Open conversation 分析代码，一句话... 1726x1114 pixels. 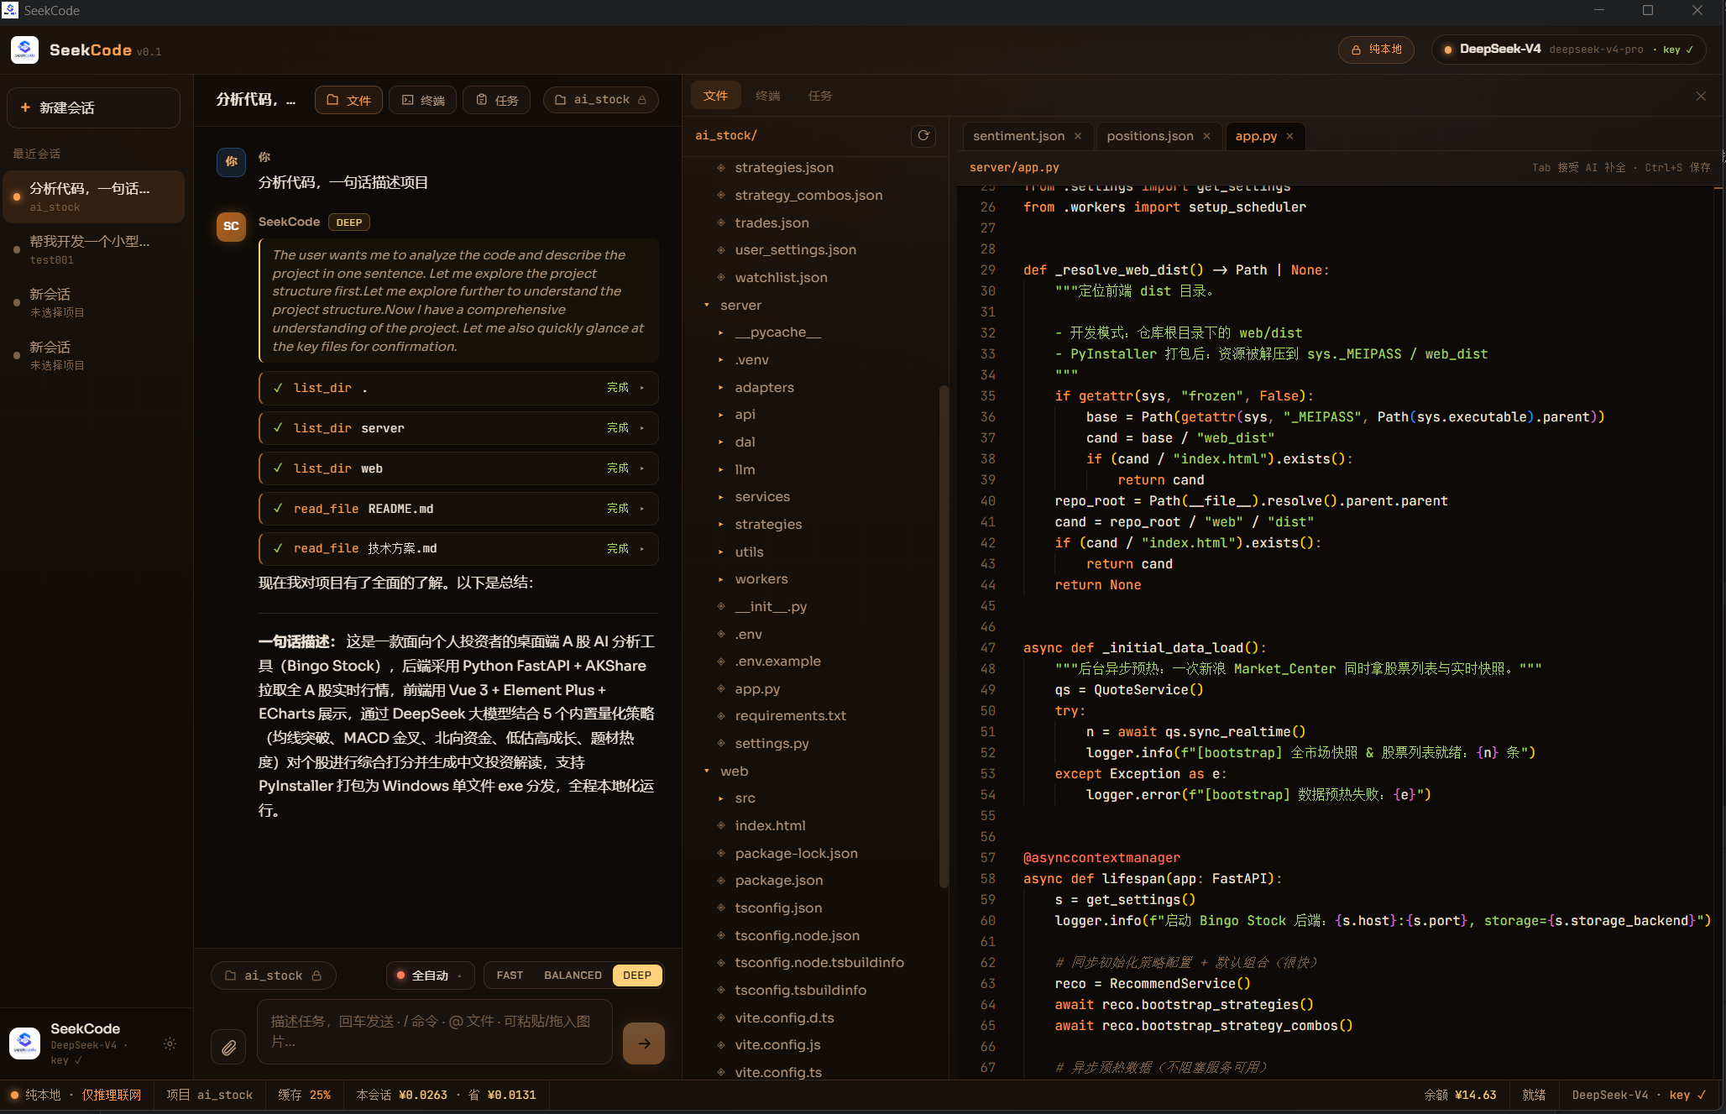click(93, 196)
